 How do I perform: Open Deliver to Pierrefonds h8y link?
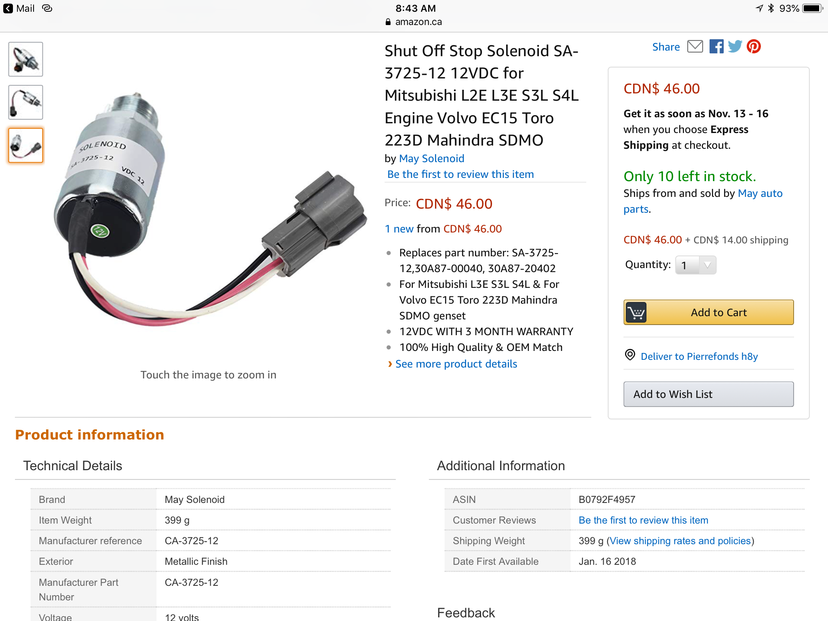tap(699, 356)
